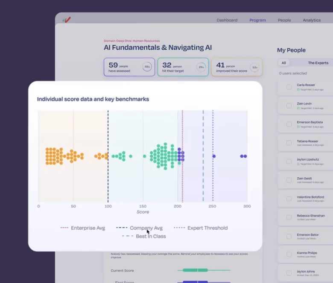Tick the checkbox for Zain Geidt

(x=289, y=180)
